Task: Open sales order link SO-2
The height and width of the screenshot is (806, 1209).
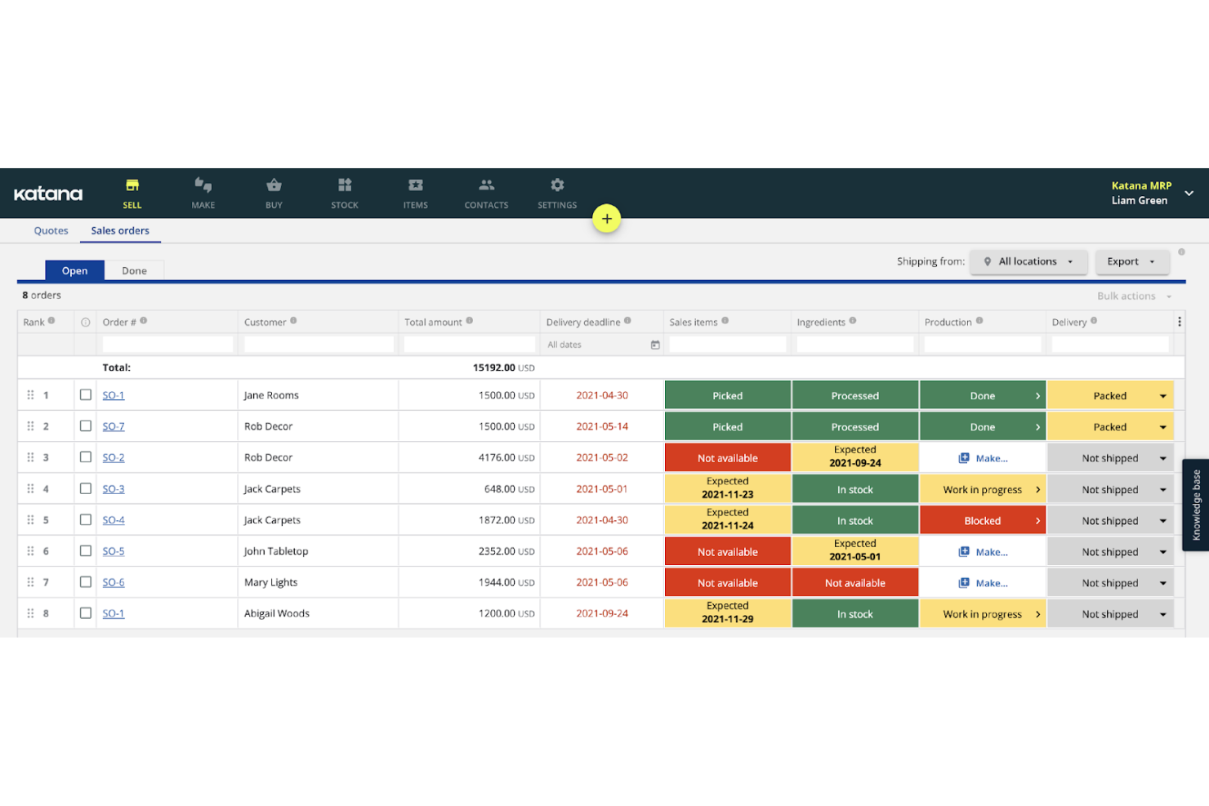Action: pyautogui.click(x=114, y=458)
